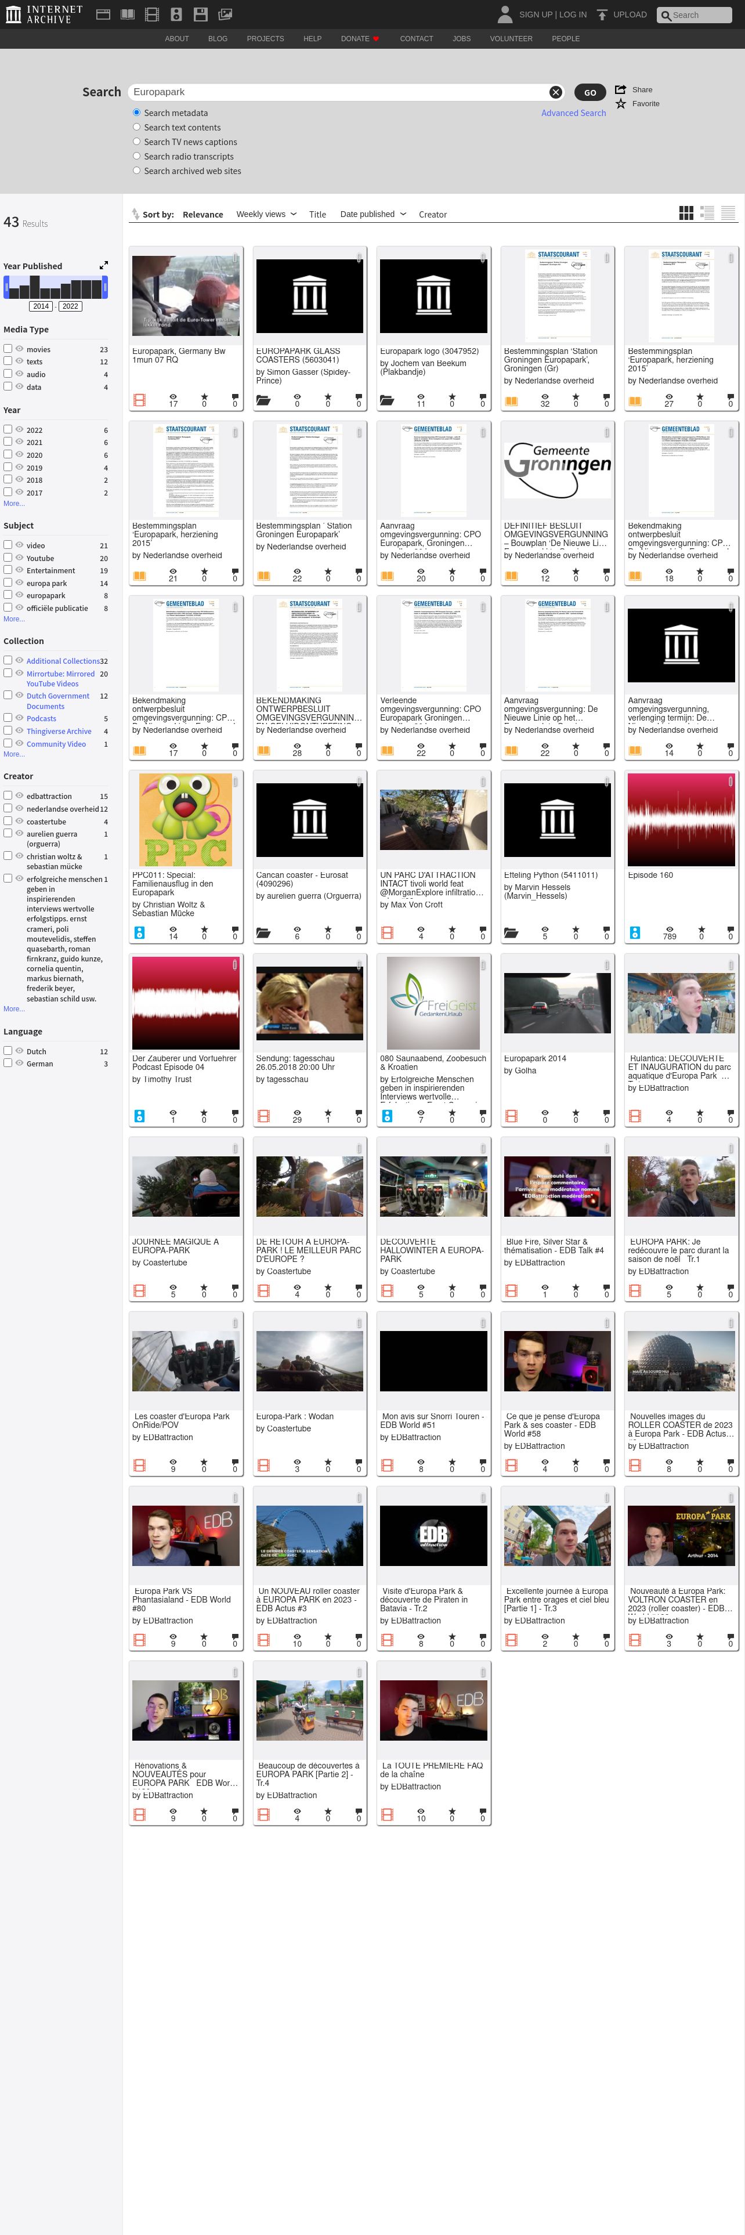Open the Web media icon in top bar
This screenshot has height=2235, width=745.
(102, 14)
